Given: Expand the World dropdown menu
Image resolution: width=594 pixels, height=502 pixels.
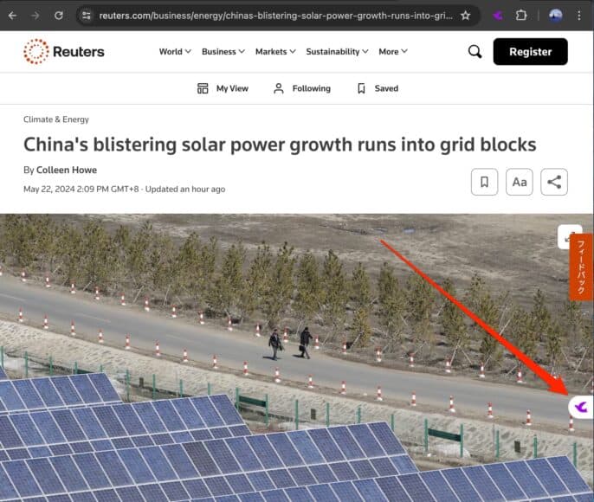Looking at the screenshot, I should point(176,52).
